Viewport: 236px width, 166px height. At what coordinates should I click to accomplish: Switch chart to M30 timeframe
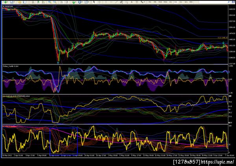[x=165, y=2]
